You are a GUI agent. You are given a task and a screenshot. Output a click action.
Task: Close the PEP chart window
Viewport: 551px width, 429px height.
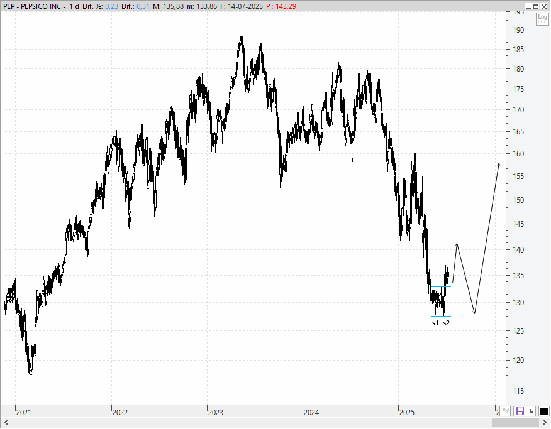(x=544, y=6)
